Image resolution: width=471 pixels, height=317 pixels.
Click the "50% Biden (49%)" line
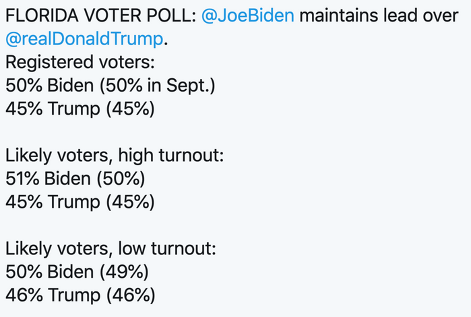[76, 272]
